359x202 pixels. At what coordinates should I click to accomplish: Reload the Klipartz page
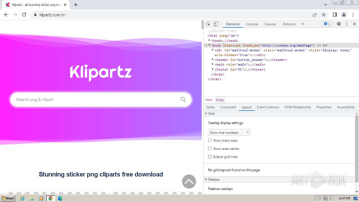pyautogui.click(x=24, y=15)
